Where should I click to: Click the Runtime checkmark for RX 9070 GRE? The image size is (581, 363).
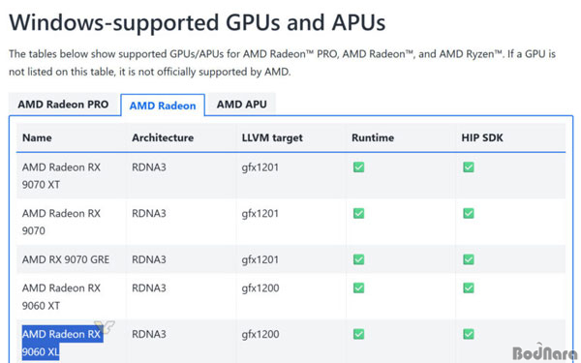click(358, 259)
